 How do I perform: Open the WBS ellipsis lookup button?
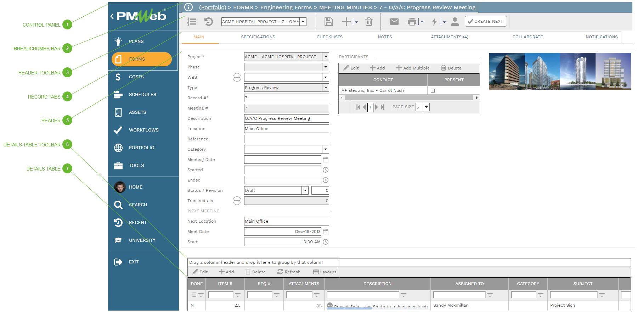point(237,77)
